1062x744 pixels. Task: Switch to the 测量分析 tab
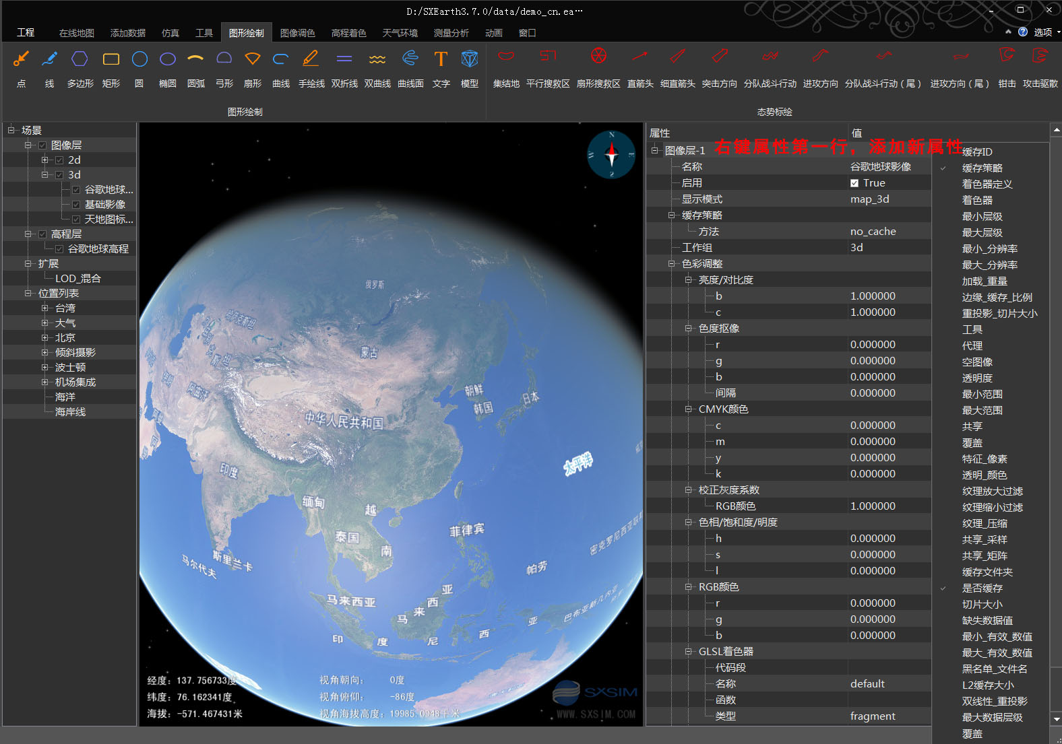451,33
